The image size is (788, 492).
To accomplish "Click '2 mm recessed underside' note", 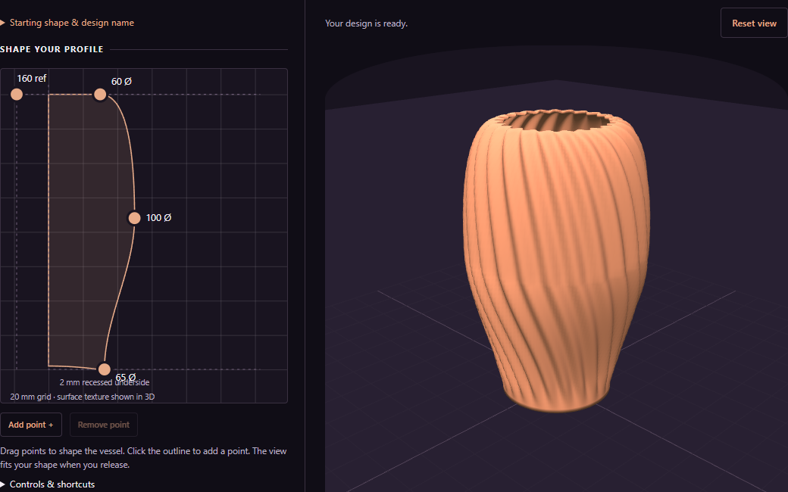I will click(x=105, y=382).
